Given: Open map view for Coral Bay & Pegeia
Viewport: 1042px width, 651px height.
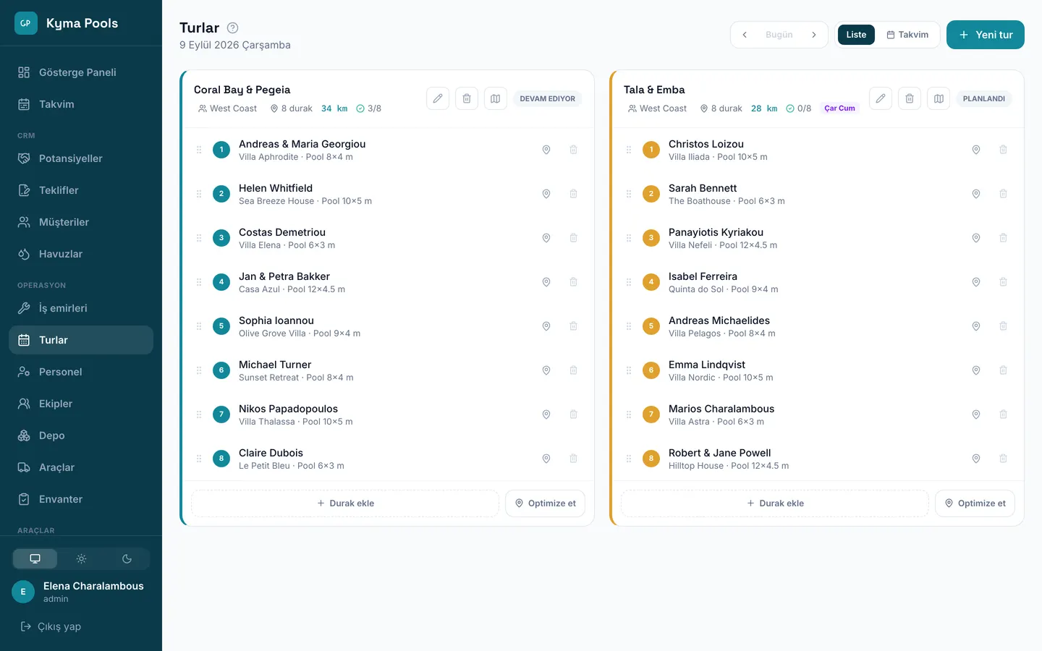Looking at the screenshot, I should (496, 98).
